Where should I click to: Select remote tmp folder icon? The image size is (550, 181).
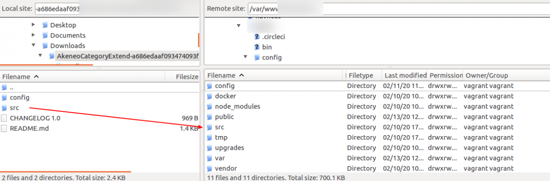(x=209, y=137)
